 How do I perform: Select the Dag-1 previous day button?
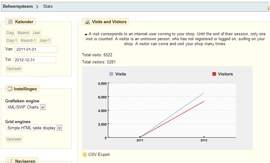point(12,41)
